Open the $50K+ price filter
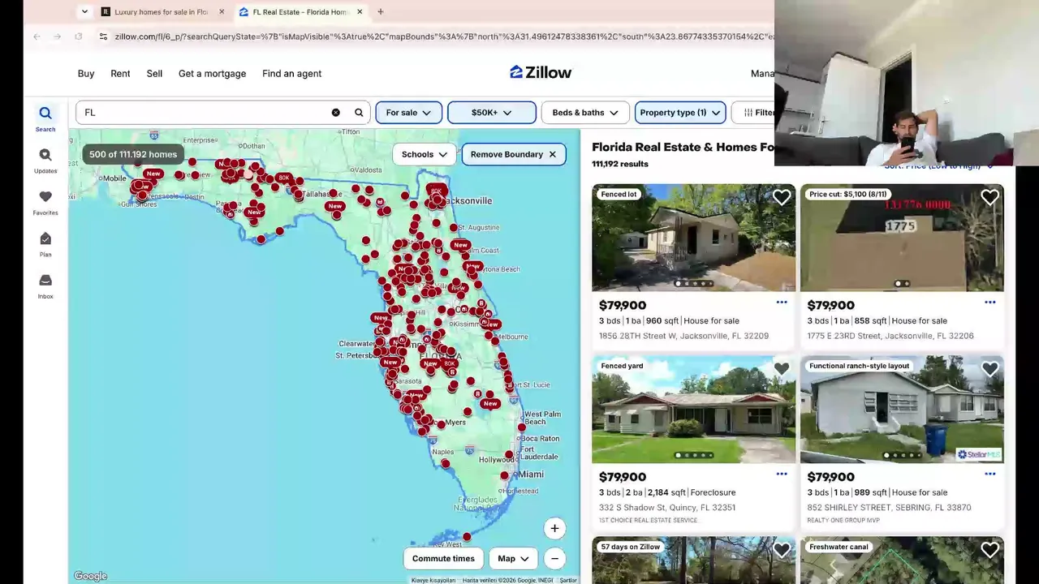This screenshot has width=1039, height=584. pyautogui.click(x=492, y=113)
